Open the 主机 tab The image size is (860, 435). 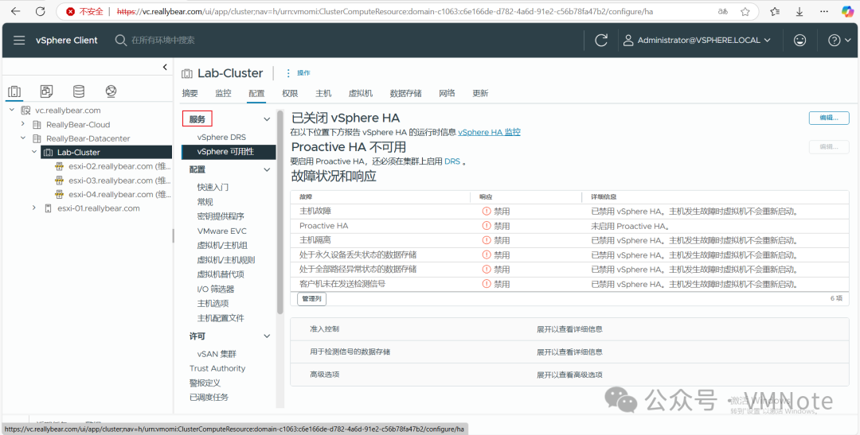point(323,93)
